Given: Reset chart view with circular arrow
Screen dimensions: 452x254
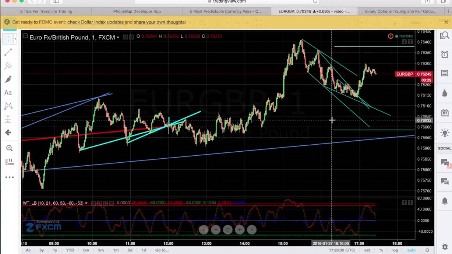Looking at the screenshot, I should point(227,230).
